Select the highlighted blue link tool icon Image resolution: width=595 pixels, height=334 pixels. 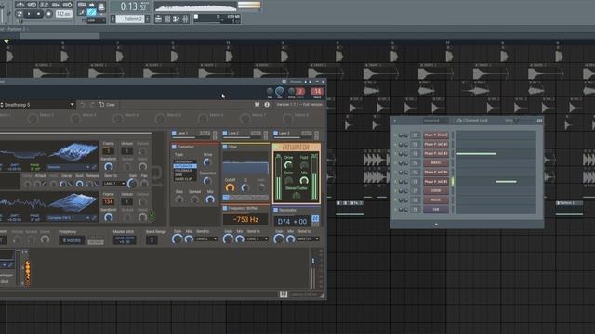click(91, 13)
